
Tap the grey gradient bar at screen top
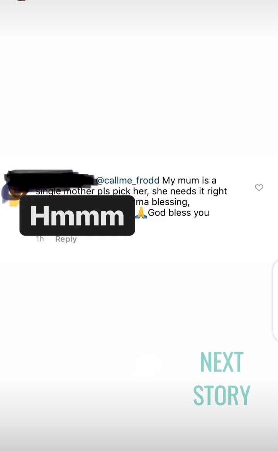point(139,17)
